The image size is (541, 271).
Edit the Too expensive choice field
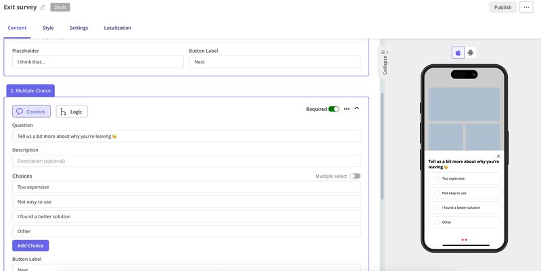coord(187,187)
